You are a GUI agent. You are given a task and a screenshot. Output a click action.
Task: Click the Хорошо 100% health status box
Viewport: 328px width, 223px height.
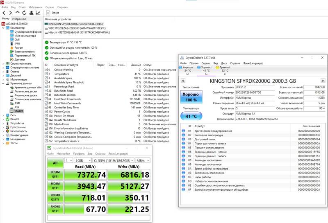(191, 97)
